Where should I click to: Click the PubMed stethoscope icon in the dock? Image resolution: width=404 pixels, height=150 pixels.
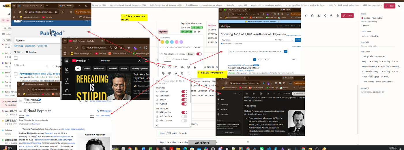coord(163,73)
